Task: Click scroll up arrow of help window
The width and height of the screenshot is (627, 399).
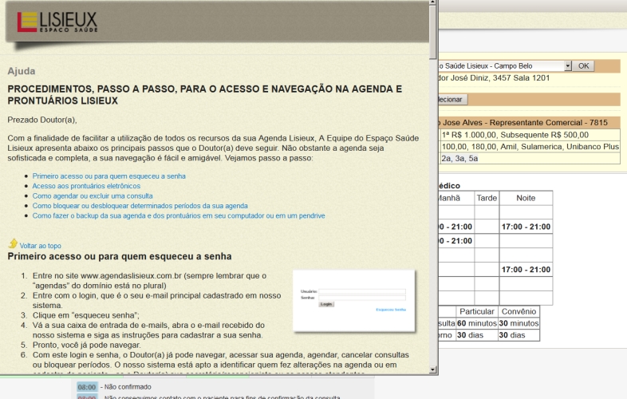Action: pyautogui.click(x=432, y=2)
